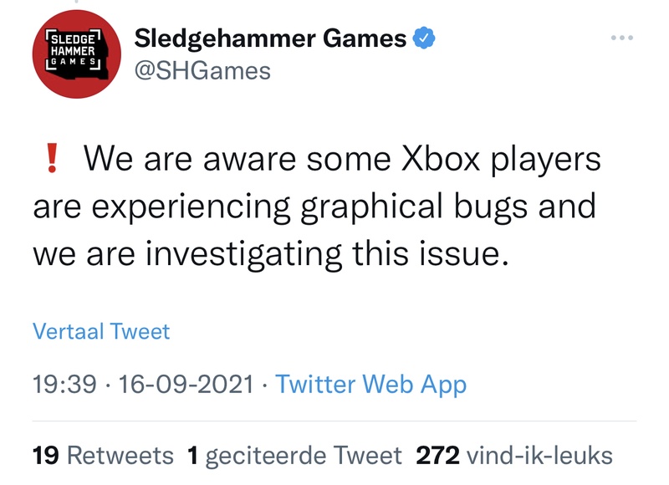Open the Twitter Web App source link

[x=370, y=384]
